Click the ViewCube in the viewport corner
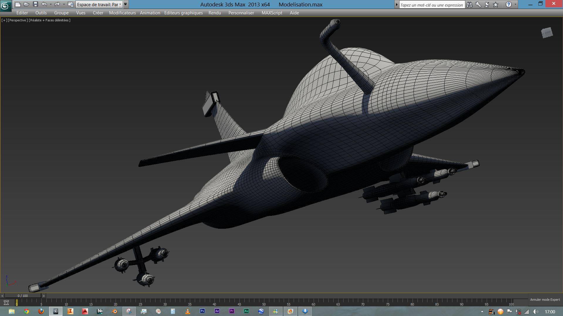This screenshot has height=316, width=563. tap(547, 33)
